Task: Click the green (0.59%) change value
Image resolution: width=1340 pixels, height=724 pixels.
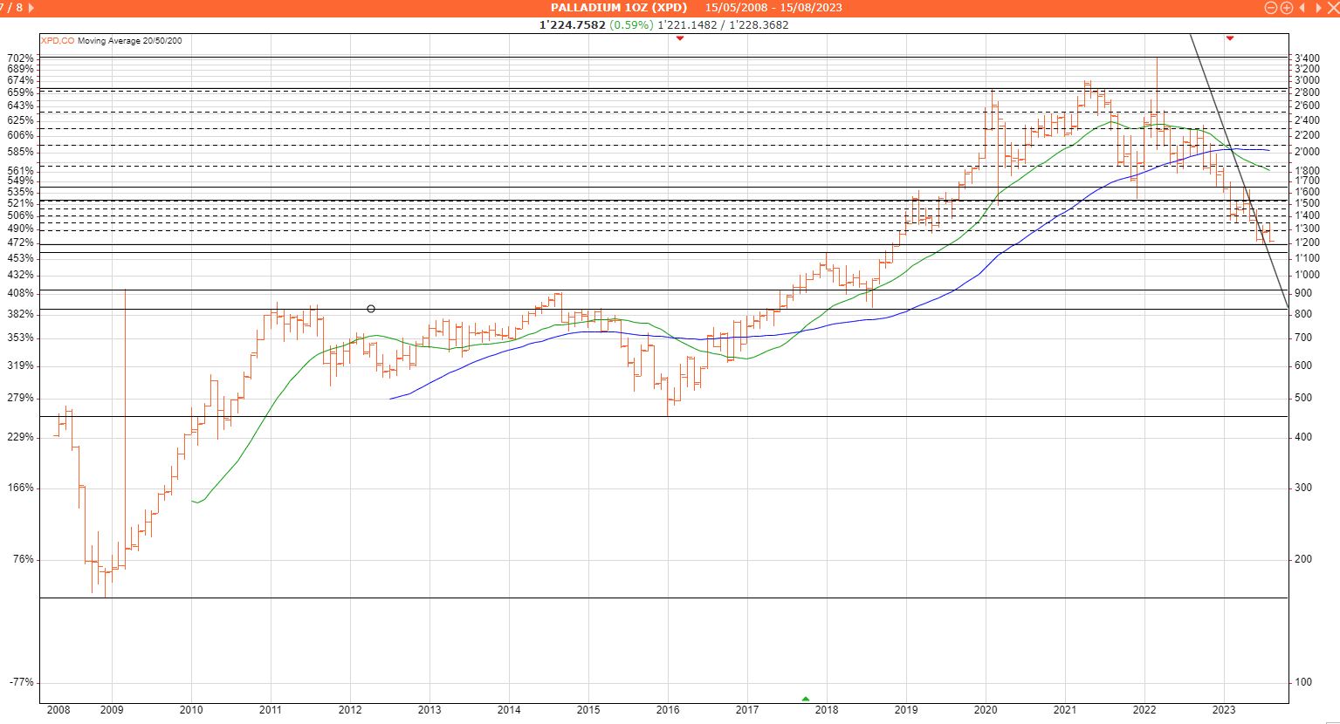Action: pyautogui.click(x=631, y=25)
